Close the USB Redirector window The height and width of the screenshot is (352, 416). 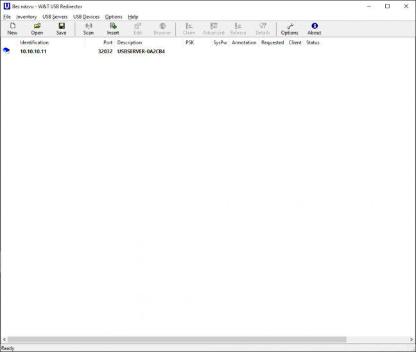click(406, 6)
